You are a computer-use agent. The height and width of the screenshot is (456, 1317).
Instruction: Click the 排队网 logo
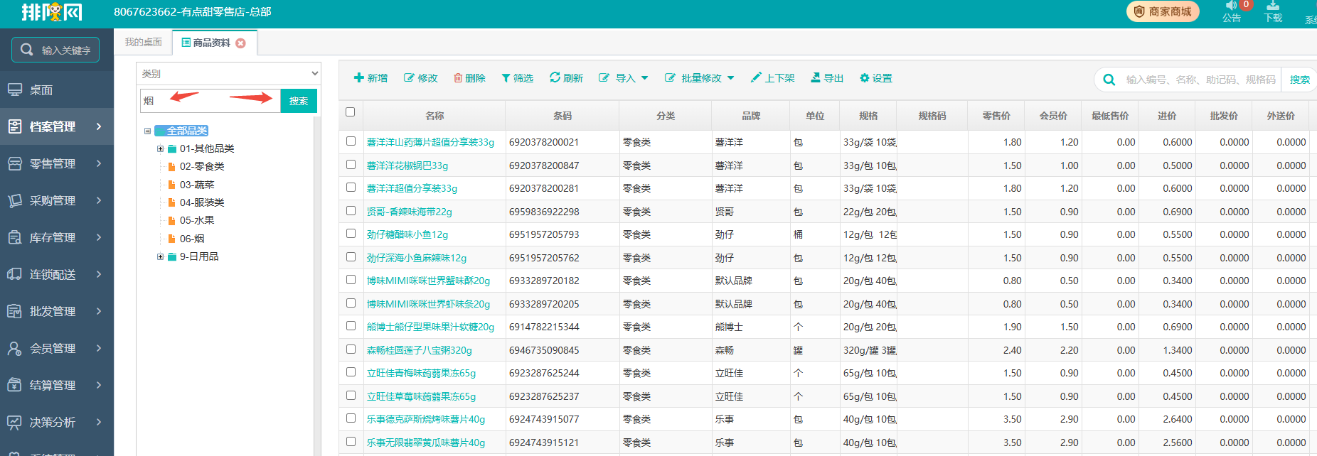[x=52, y=12]
